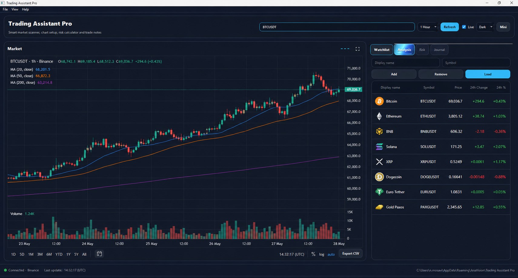
Task: Switch to the Analysis tab
Action: 404,50
